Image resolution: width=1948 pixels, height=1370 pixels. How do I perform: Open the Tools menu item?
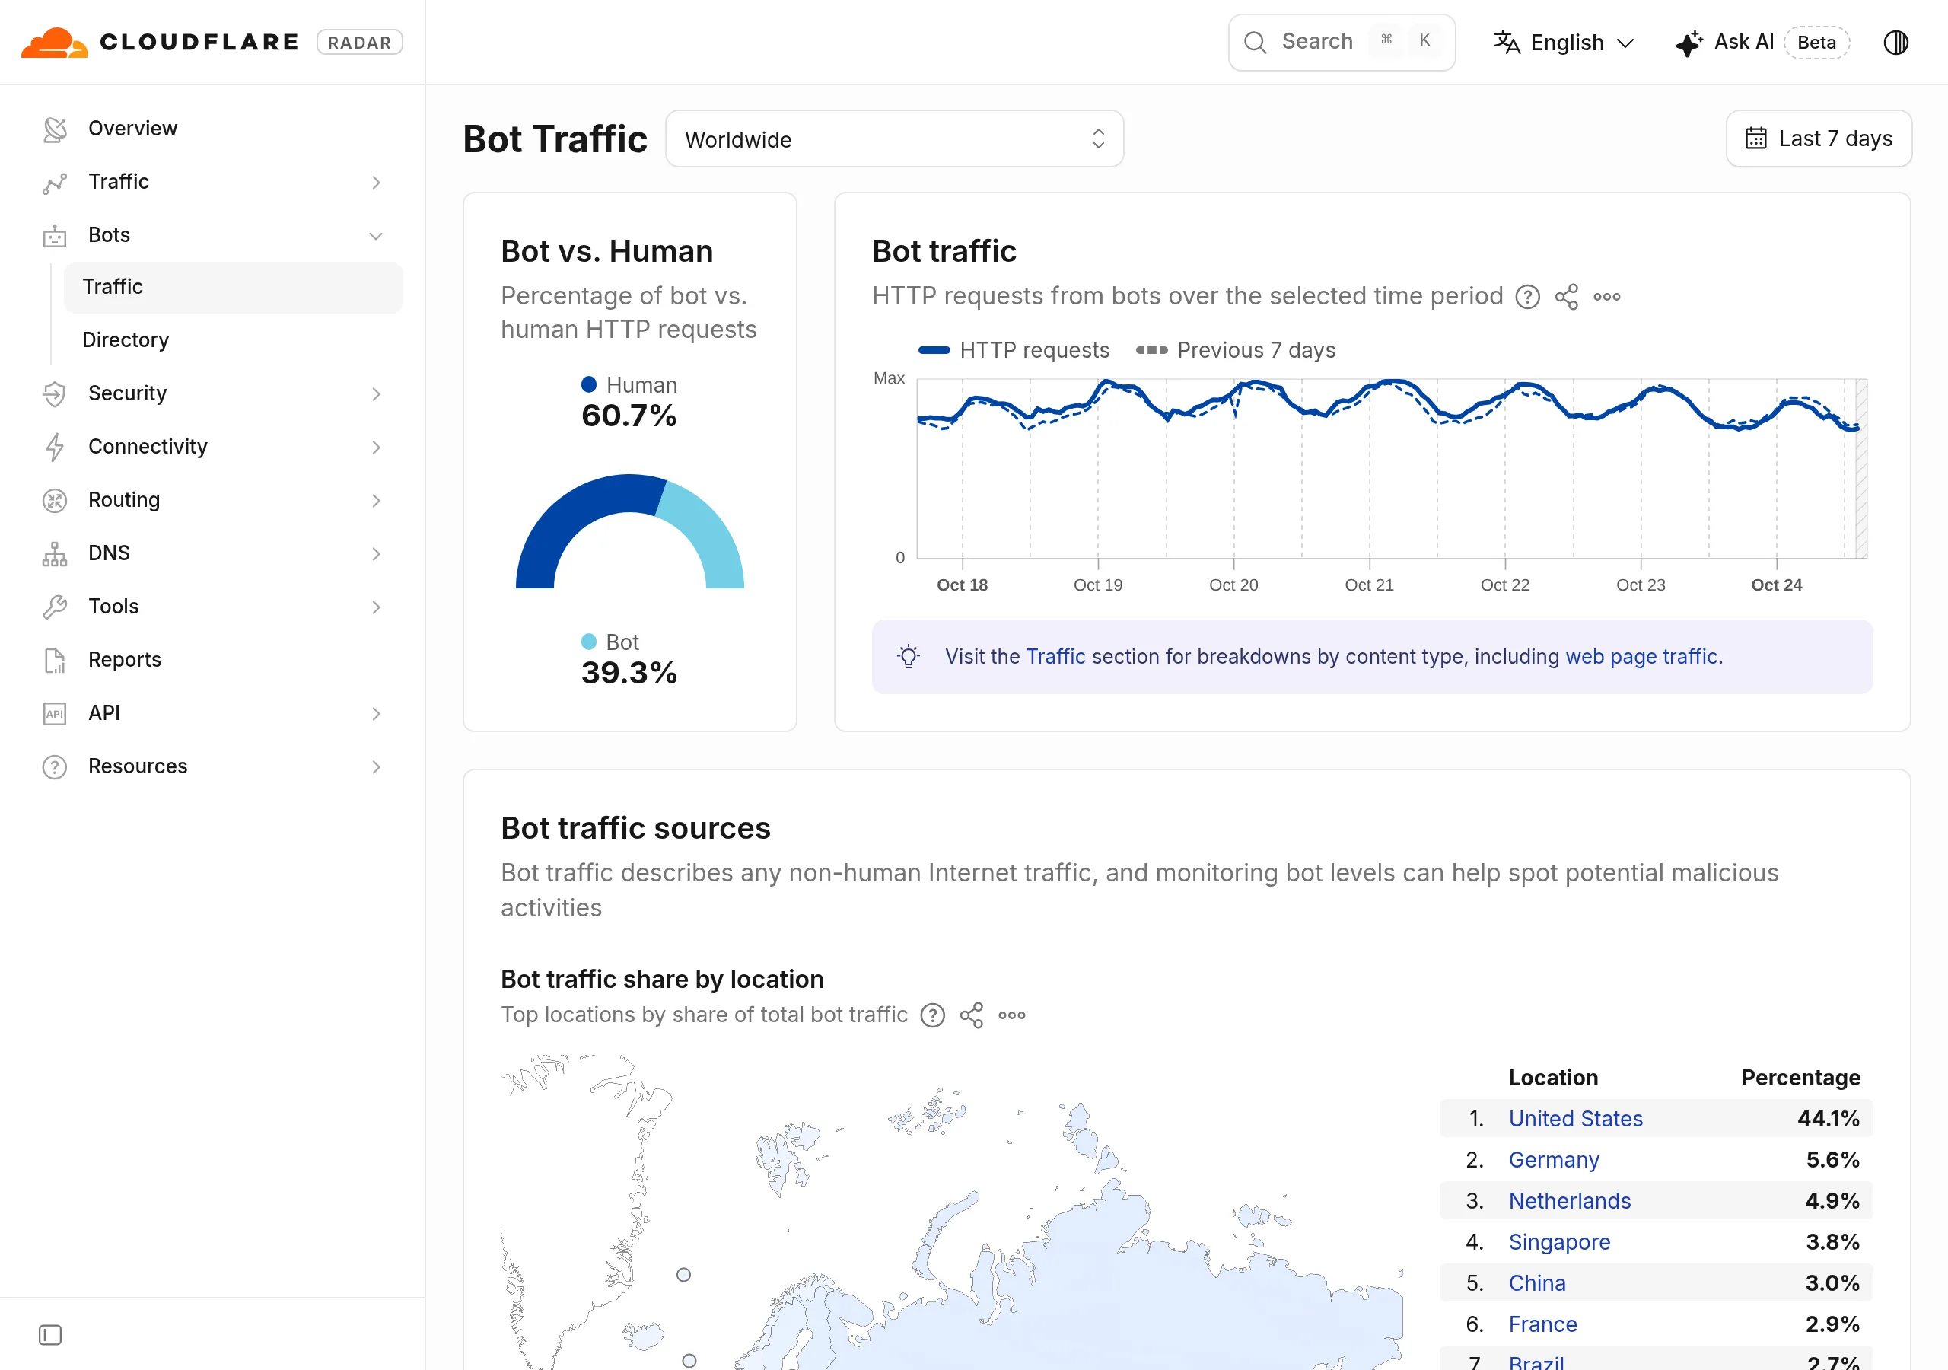tap(212, 607)
